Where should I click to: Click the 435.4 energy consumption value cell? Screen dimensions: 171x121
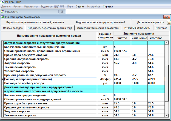122,79
